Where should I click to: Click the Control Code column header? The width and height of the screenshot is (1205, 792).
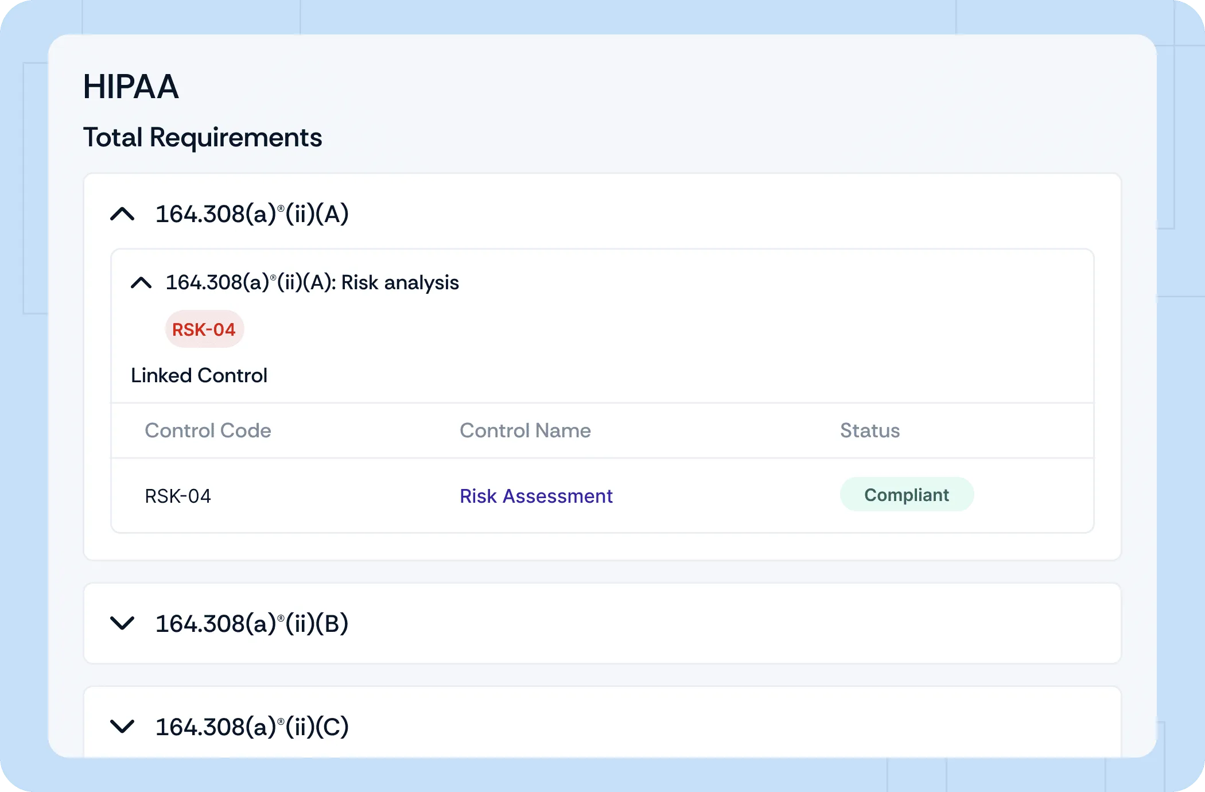(x=208, y=430)
